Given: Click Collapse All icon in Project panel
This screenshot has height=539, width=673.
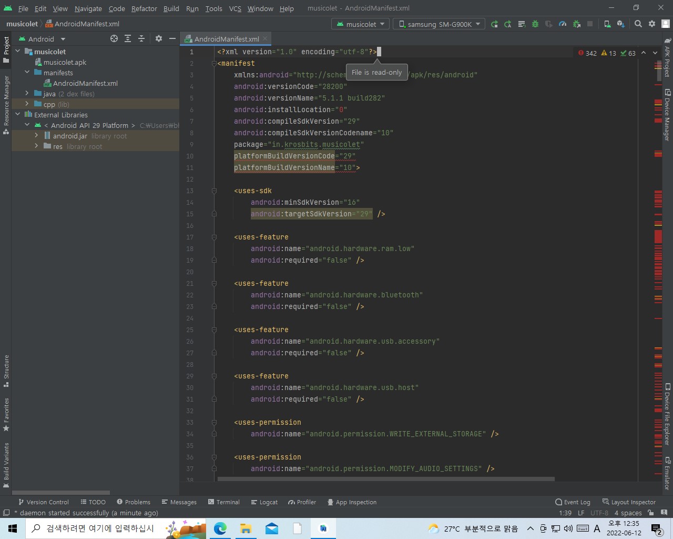Looking at the screenshot, I should tap(141, 38).
